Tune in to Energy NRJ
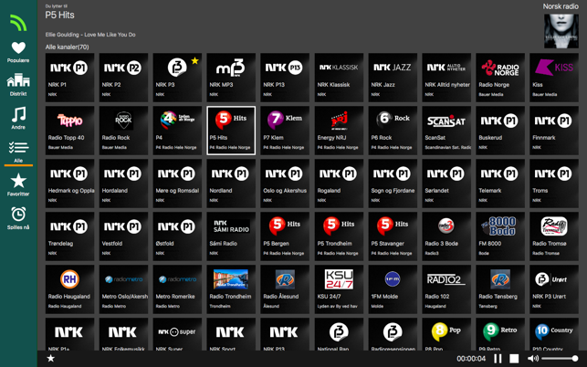The image size is (587, 367). pos(339,131)
